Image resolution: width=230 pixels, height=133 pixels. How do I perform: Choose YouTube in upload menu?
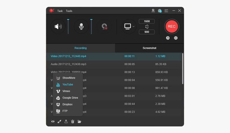[x=68, y=85]
